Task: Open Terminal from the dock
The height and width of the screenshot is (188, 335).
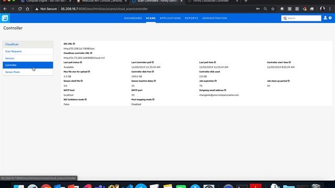Action: tap(242, 186)
